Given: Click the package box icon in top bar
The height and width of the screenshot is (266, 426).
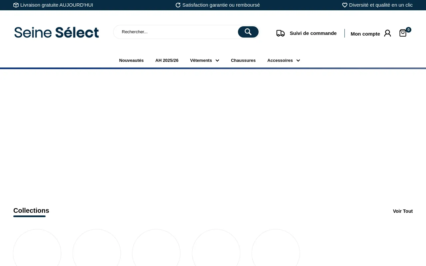Looking at the screenshot, I should point(16,5).
